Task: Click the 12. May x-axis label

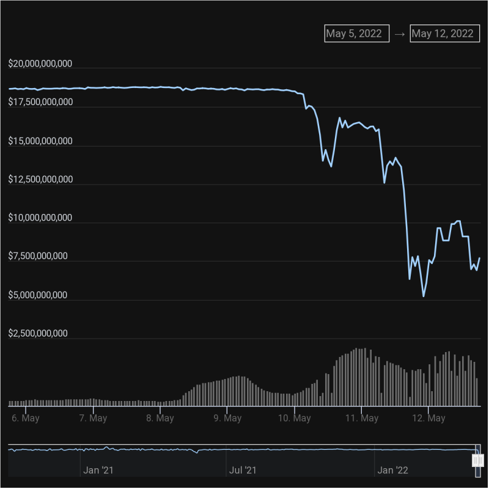Action: coord(428,418)
